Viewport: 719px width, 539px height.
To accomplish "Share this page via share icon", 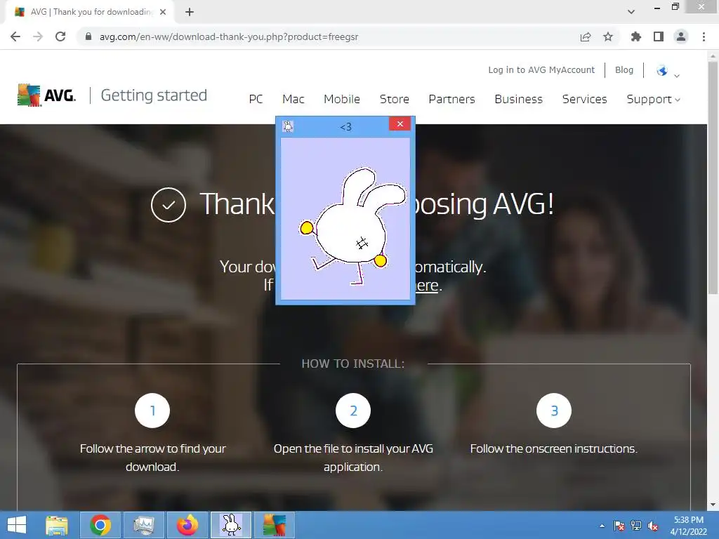I will pos(586,36).
